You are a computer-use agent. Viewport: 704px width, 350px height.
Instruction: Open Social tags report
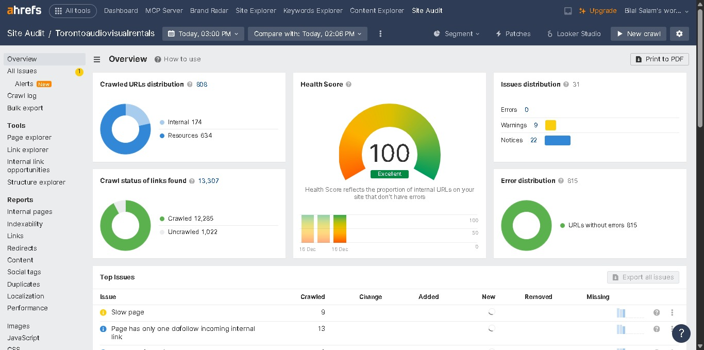24,272
